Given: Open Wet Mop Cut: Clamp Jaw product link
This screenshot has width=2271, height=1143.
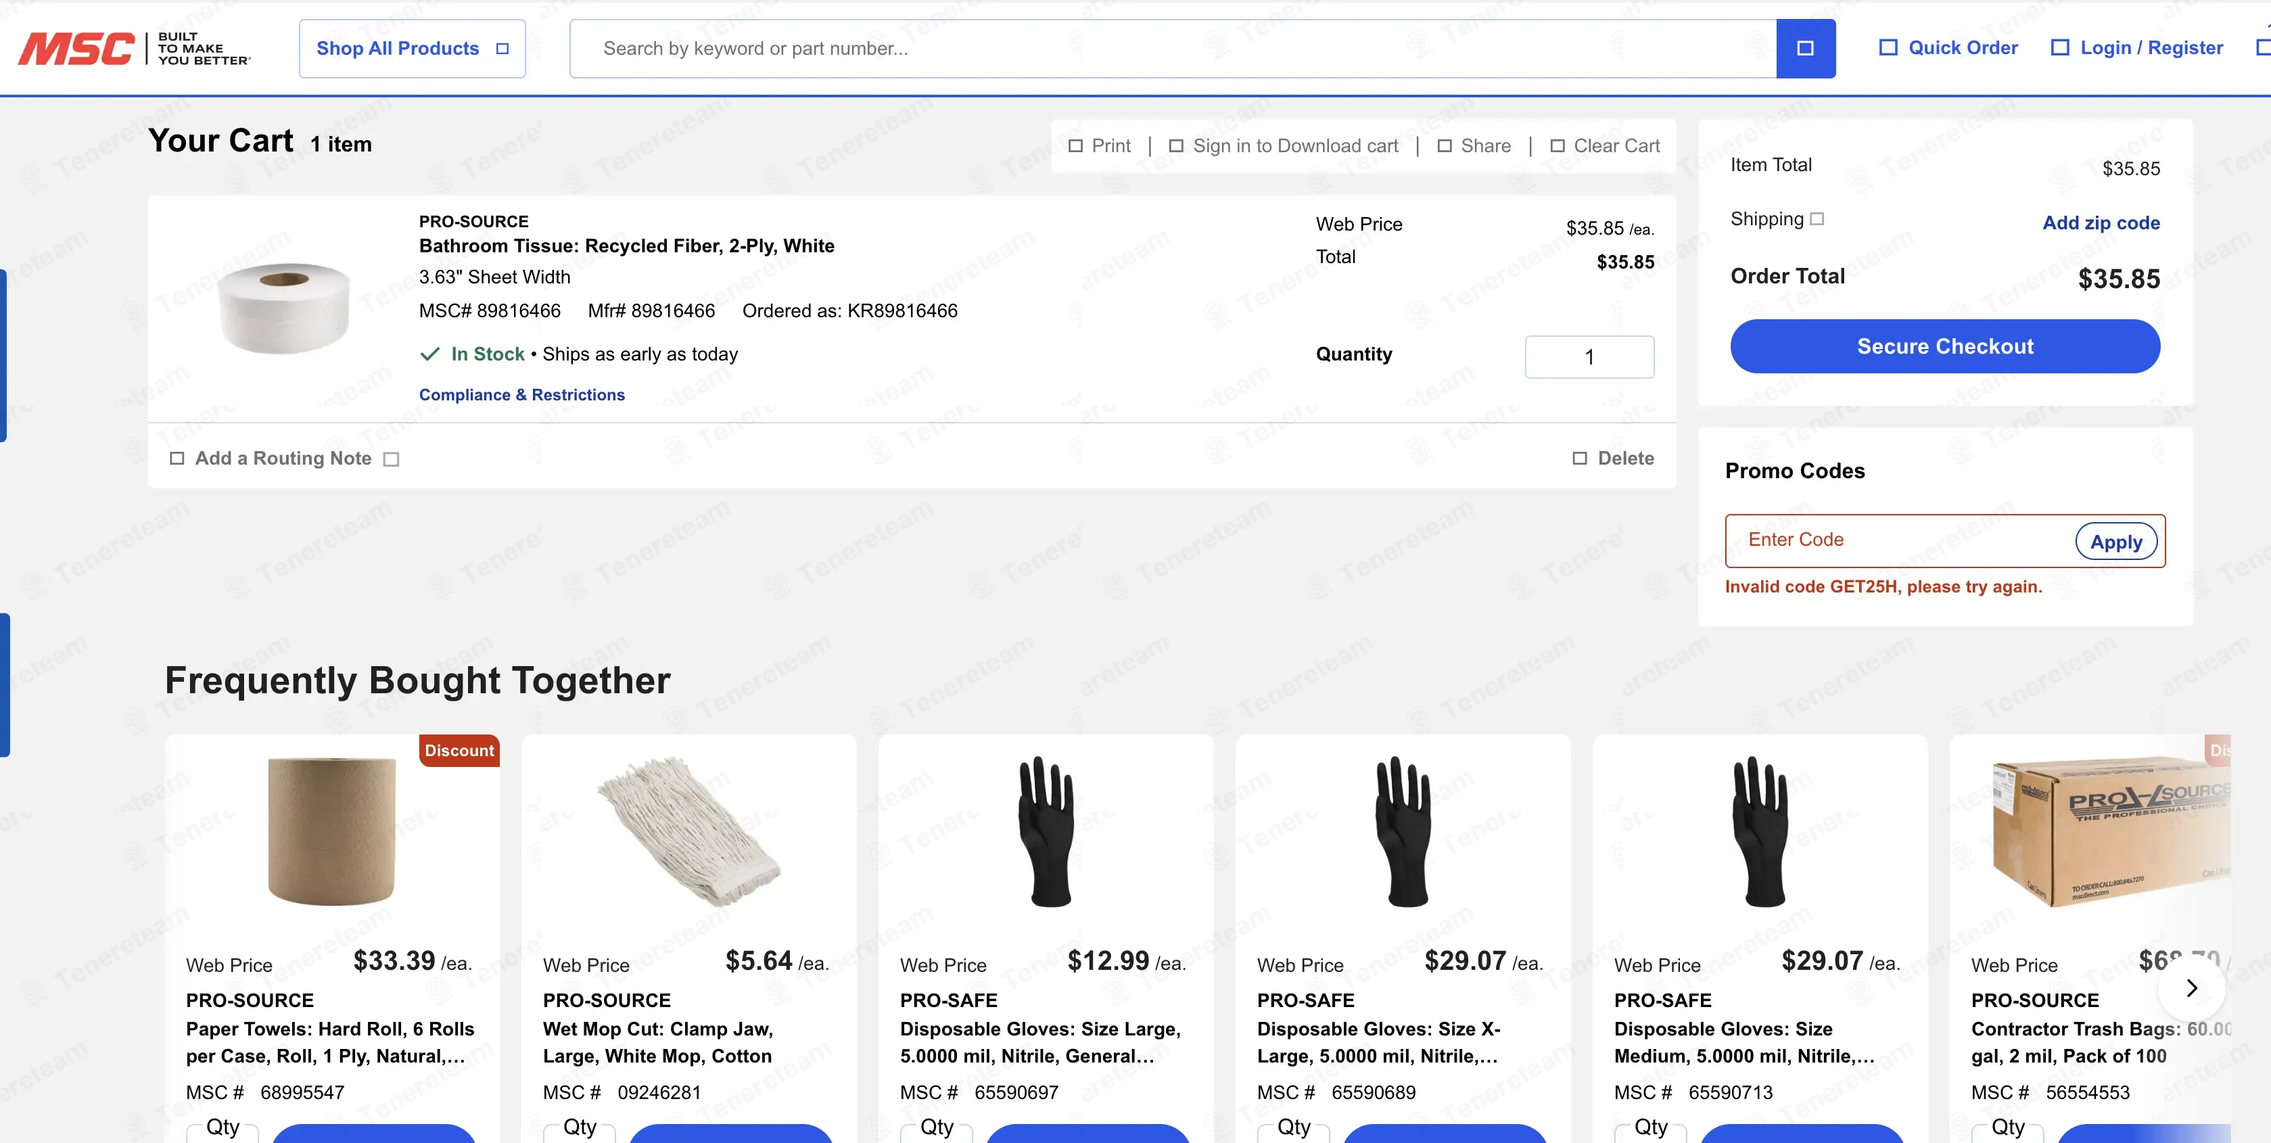Looking at the screenshot, I should 657,1042.
